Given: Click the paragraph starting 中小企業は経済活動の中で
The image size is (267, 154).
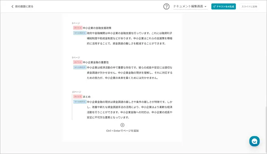Looking at the screenshot, I should tap(129, 73).
